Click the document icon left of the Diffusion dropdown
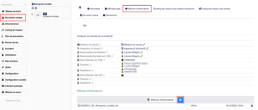Image resolution: width=258 pixels, height=110 pixels. pyautogui.click(x=148, y=100)
